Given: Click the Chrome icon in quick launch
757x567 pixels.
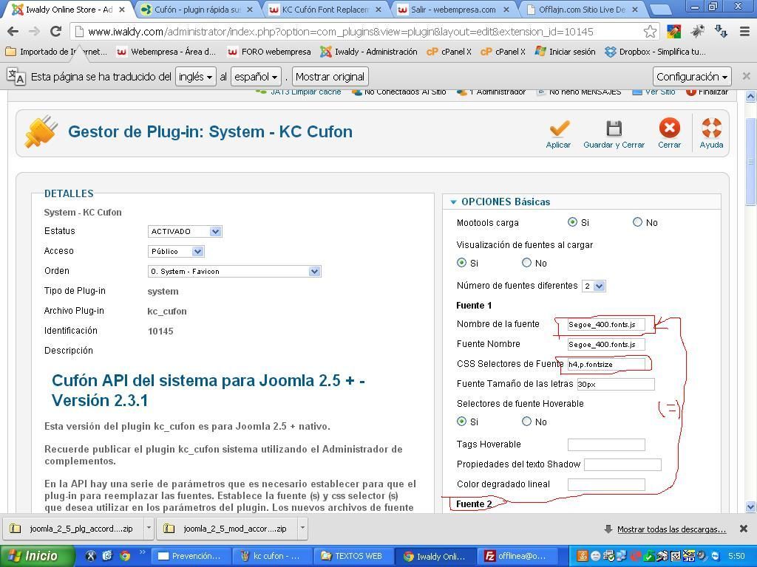Looking at the screenshot, I should [x=125, y=556].
